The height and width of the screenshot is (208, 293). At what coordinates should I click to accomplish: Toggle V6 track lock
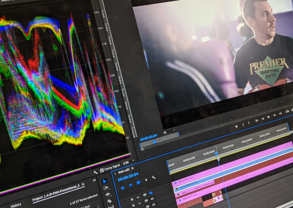[132, 199]
